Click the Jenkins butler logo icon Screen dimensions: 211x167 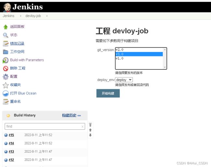[x=7, y=7]
